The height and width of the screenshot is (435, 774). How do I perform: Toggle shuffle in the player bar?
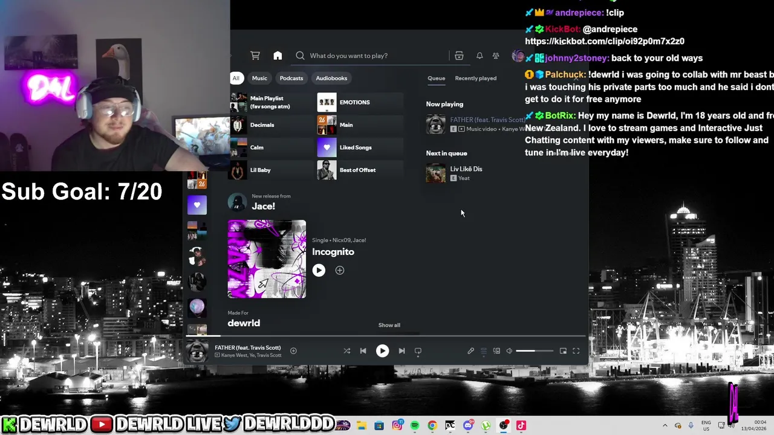point(346,350)
